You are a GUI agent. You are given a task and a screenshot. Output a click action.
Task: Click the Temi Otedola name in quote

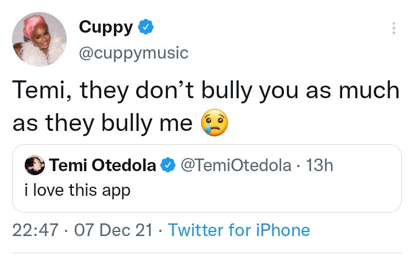102,166
